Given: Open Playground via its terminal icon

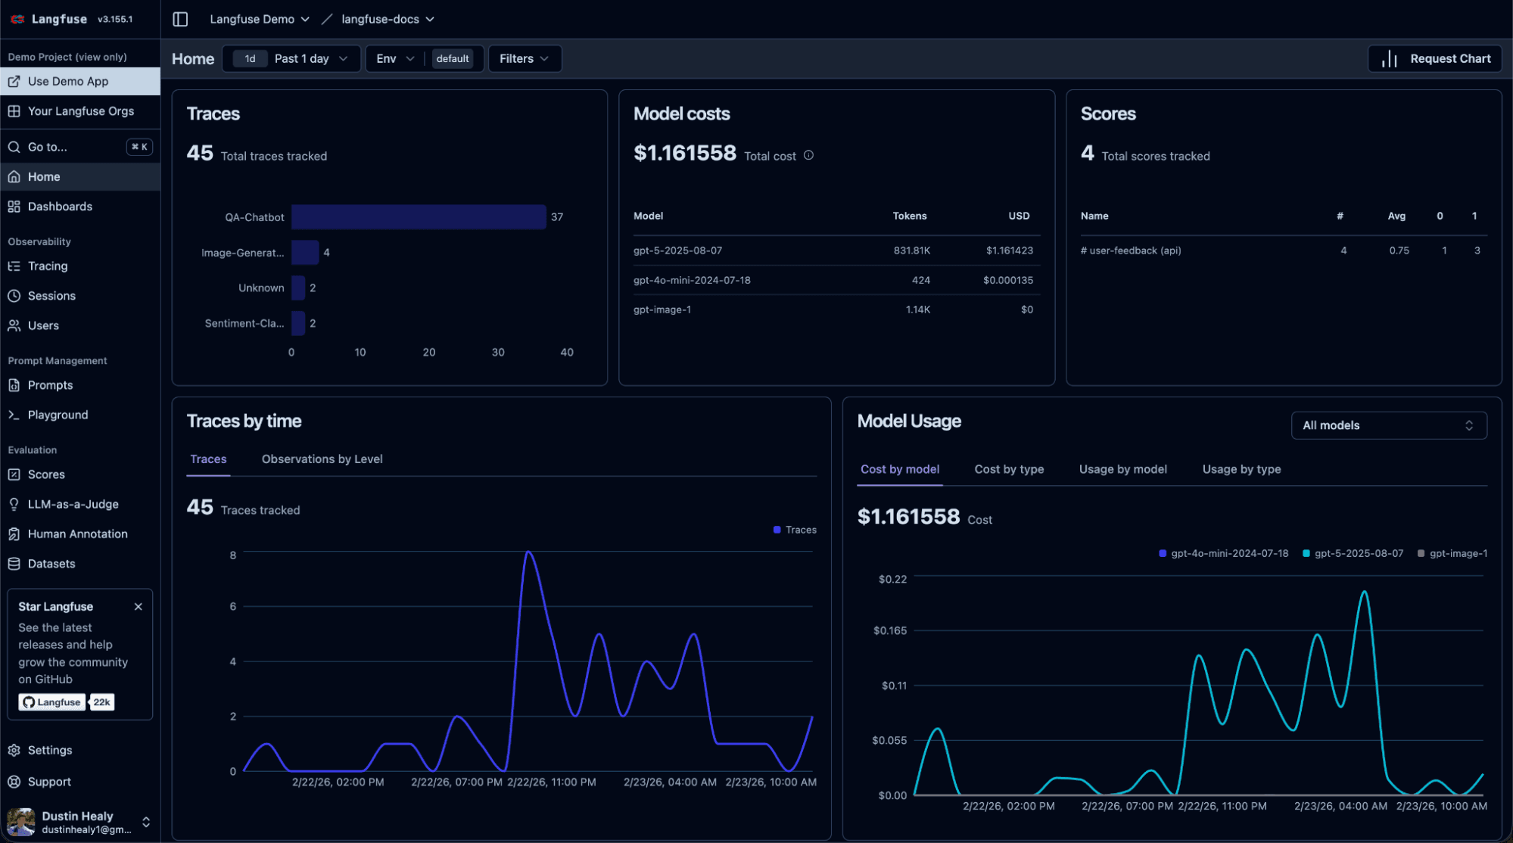Looking at the screenshot, I should tap(14, 415).
